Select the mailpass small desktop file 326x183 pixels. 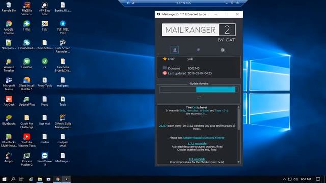click(63, 140)
